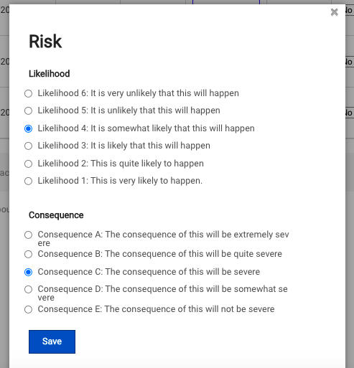The image size is (354, 368).
Task: Close the Risk dialog with the X
Action: click(334, 12)
